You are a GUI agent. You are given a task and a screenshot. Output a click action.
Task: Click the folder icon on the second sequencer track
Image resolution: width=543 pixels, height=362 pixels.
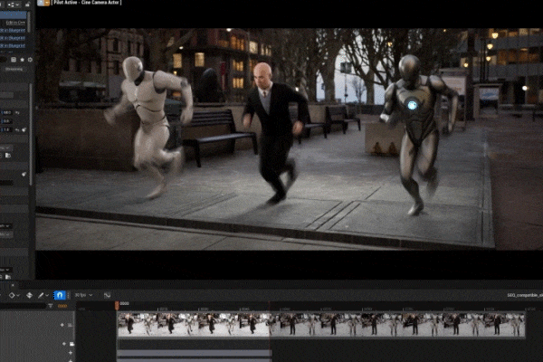(71, 344)
